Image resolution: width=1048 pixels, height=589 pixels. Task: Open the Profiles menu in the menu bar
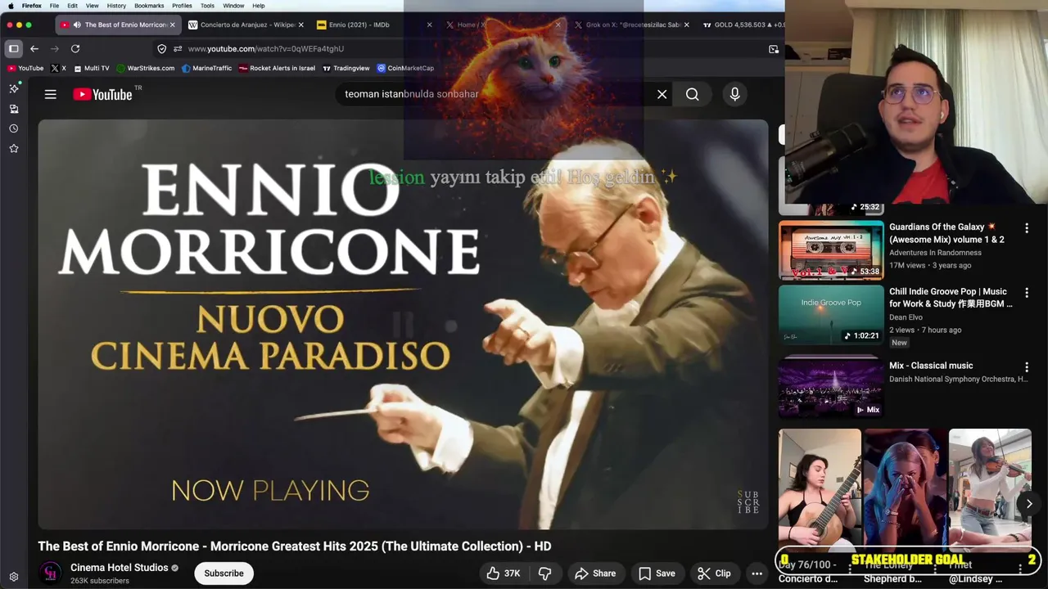tap(182, 6)
